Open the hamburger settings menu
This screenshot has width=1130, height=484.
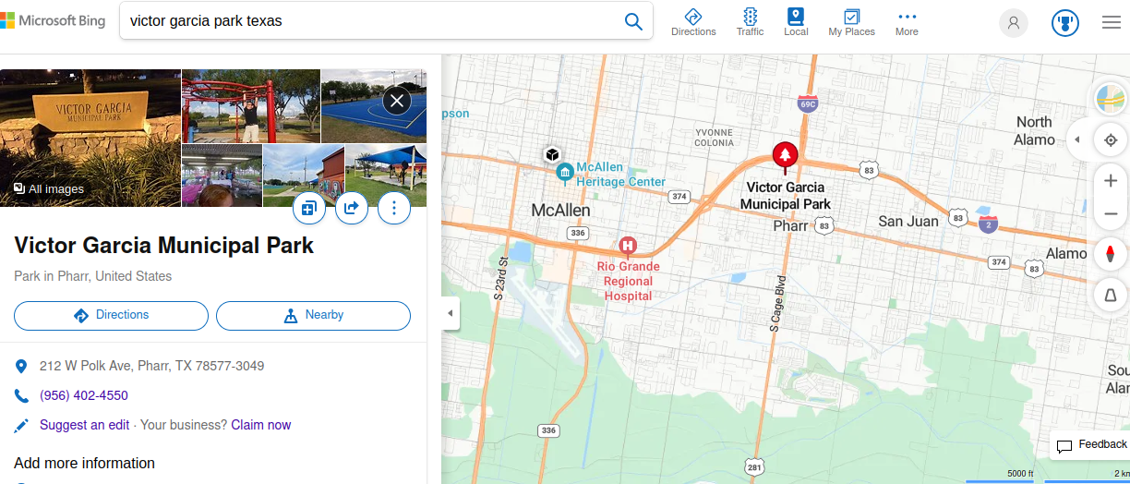(1112, 23)
